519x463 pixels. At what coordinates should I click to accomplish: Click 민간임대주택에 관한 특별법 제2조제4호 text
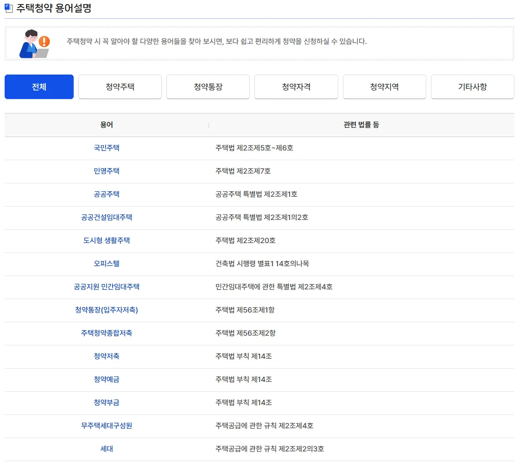tap(274, 287)
